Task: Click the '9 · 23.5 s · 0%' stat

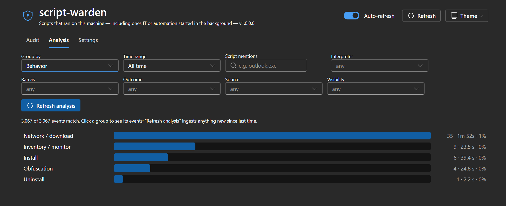Action: [470, 147]
